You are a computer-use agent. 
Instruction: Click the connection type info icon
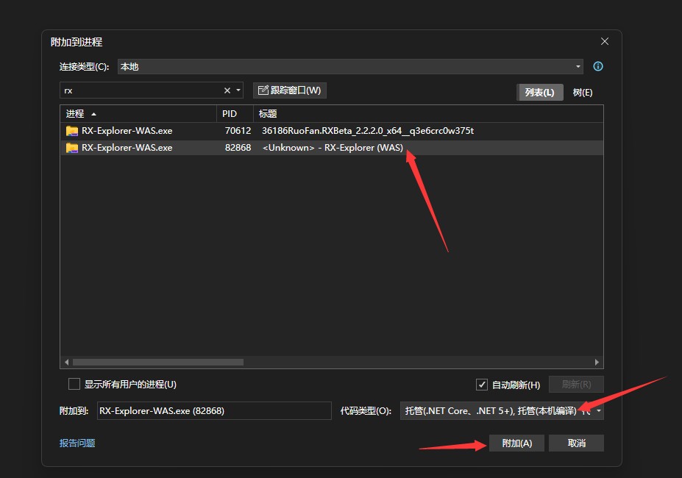point(598,66)
